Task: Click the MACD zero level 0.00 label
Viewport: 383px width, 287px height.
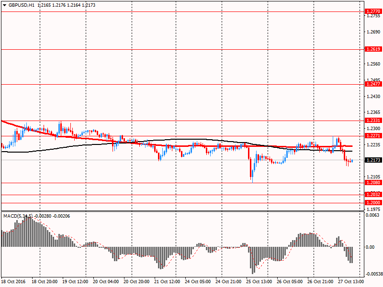Action: [370, 247]
